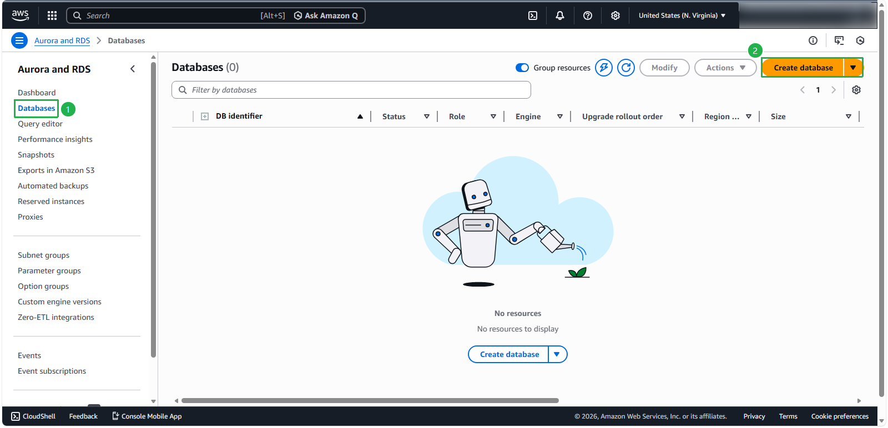Image resolution: width=888 pixels, height=428 pixels.
Task: Open the tutorials panel icon
Action: pyautogui.click(x=839, y=40)
